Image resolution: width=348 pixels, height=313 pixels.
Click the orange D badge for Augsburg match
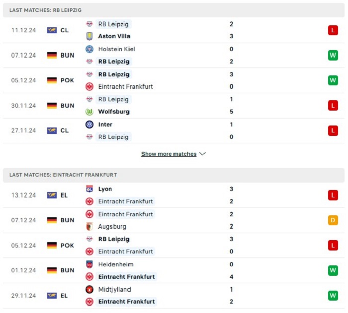click(333, 220)
